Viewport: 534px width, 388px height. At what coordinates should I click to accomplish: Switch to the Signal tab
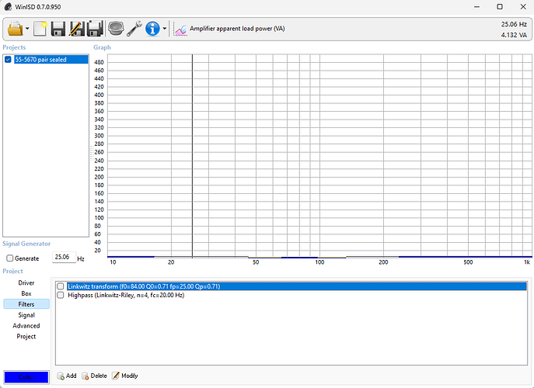click(26, 315)
